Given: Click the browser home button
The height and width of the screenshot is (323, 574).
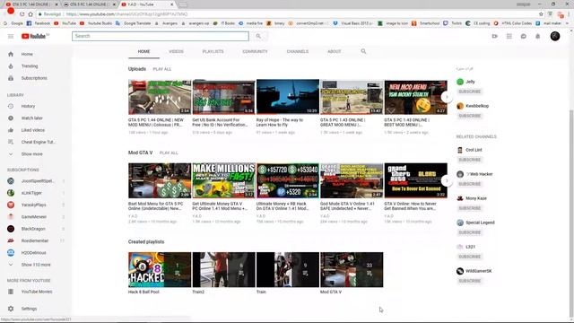Looking at the screenshot, I should (30, 14).
